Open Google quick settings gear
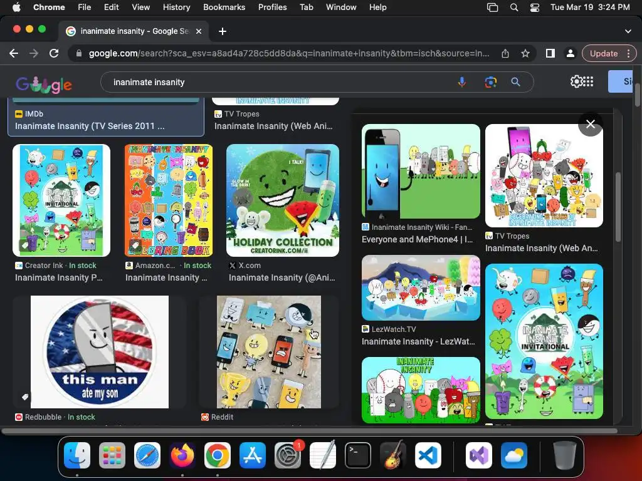 [x=576, y=81]
